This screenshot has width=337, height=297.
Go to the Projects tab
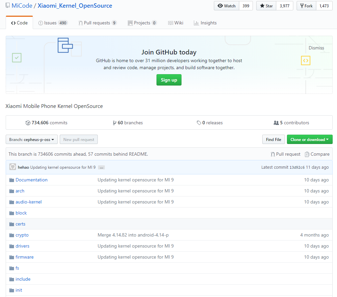[x=142, y=23]
